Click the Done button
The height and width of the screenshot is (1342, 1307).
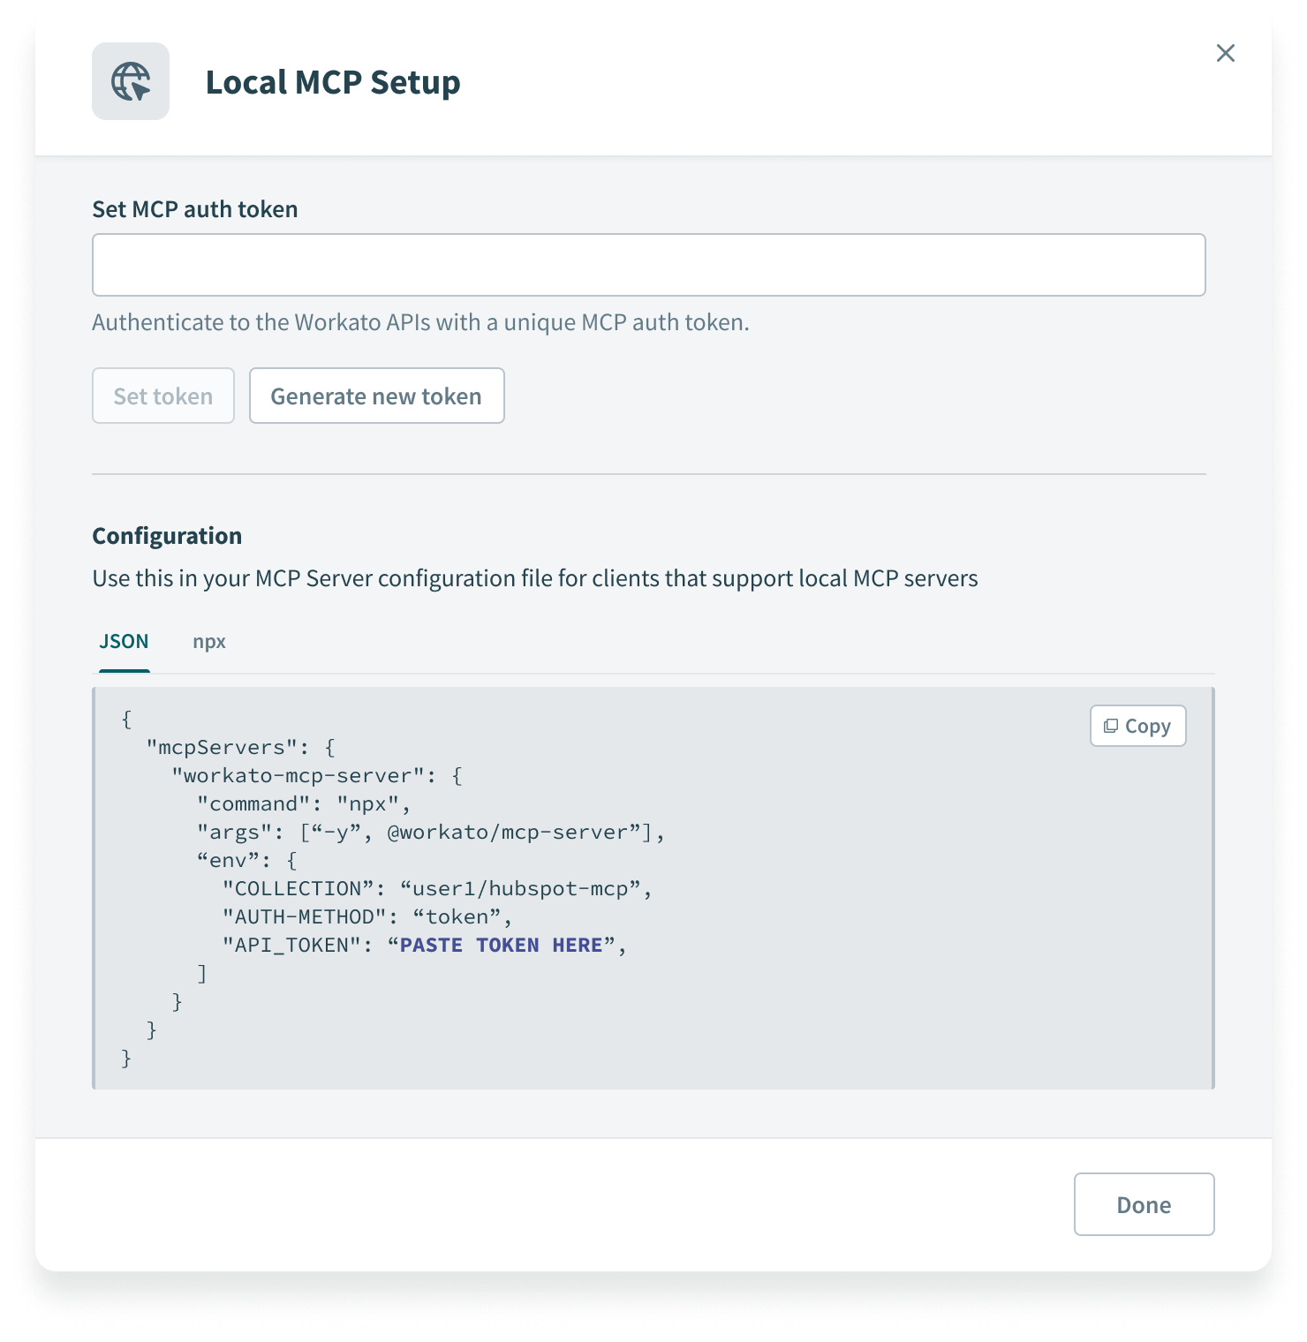tap(1144, 1204)
